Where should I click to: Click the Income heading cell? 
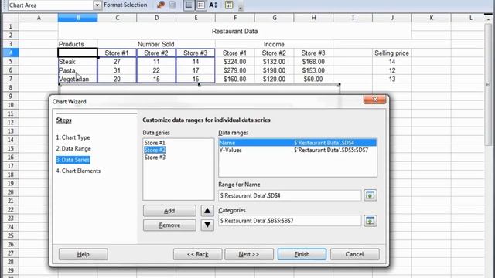pyautogui.click(x=274, y=44)
